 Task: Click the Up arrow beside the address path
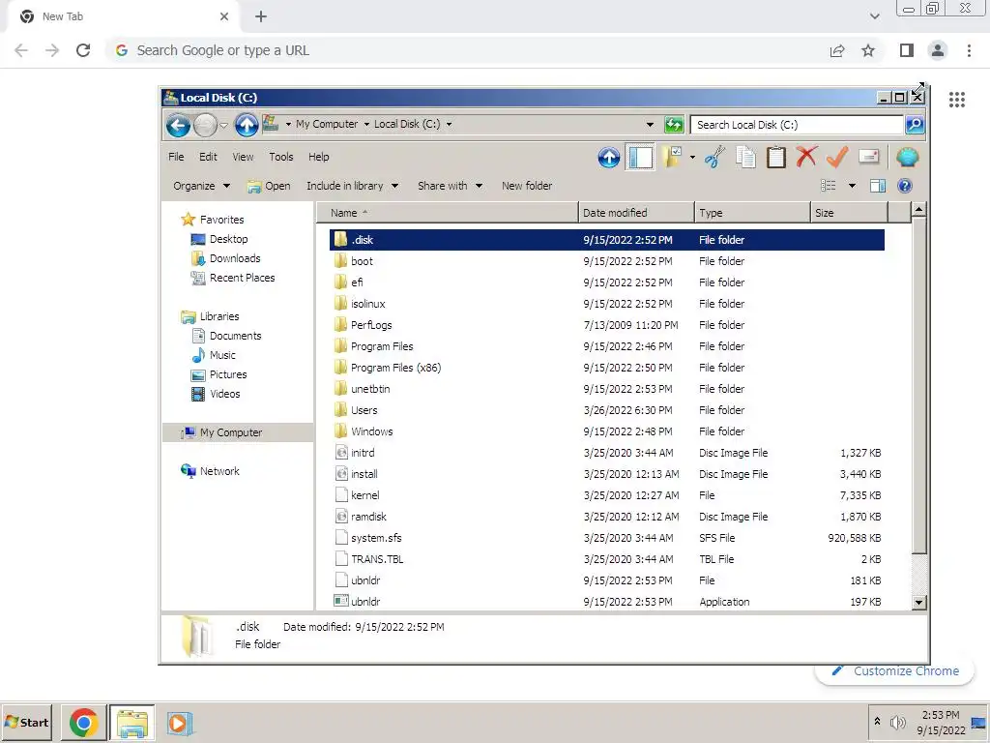coord(247,125)
